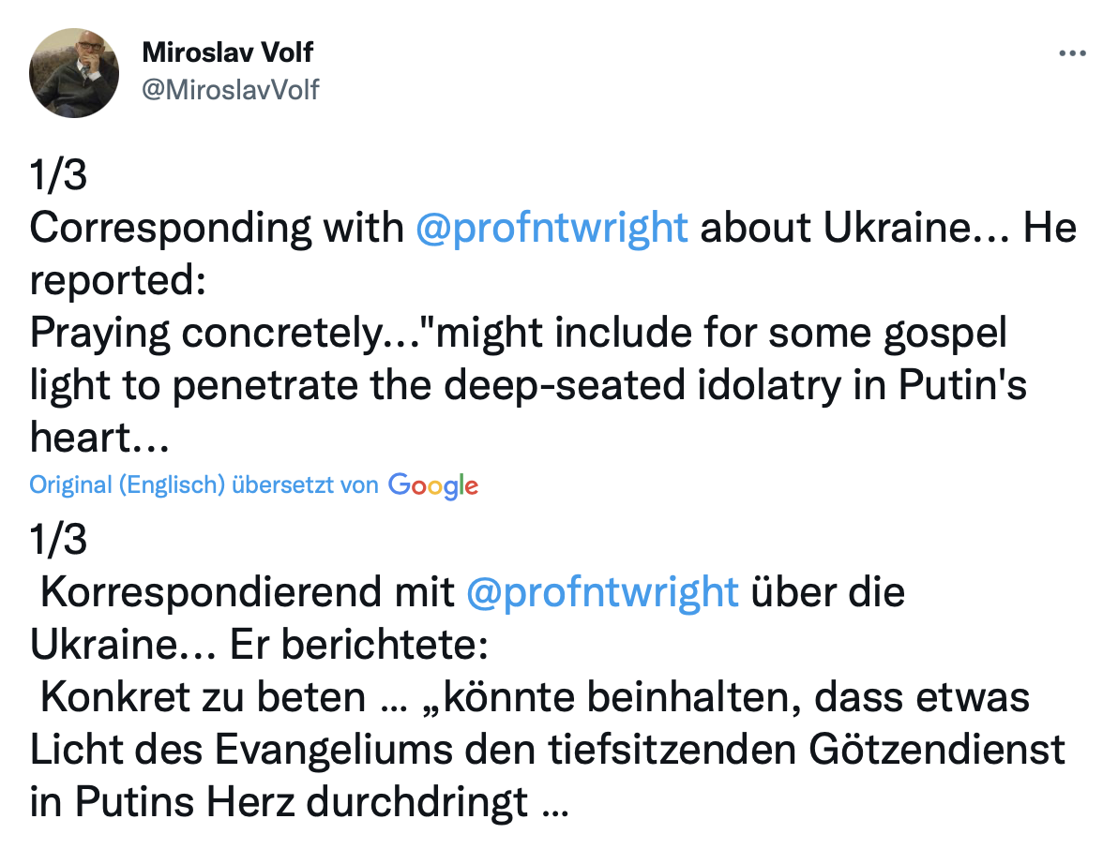1118x849 pixels.
Task: Click the German translation's 1/3 thread marker
Action: (x=58, y=540)
